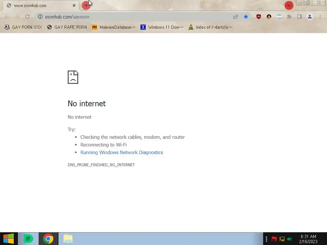Open the first bookmark with computer icon
This screenshot has width=327, height=245.
pyautogui.click(x=23, y=27)
